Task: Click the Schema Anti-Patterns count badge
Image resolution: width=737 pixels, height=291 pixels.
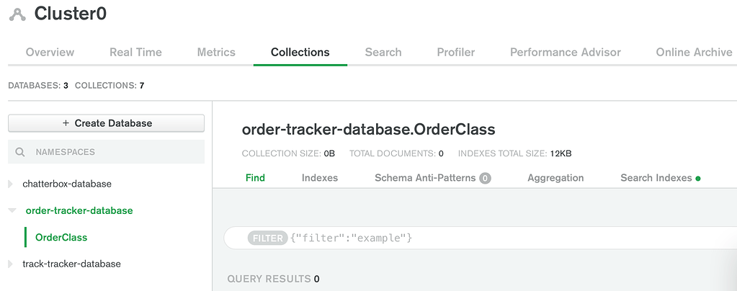Action: click(x=485, y=178)
